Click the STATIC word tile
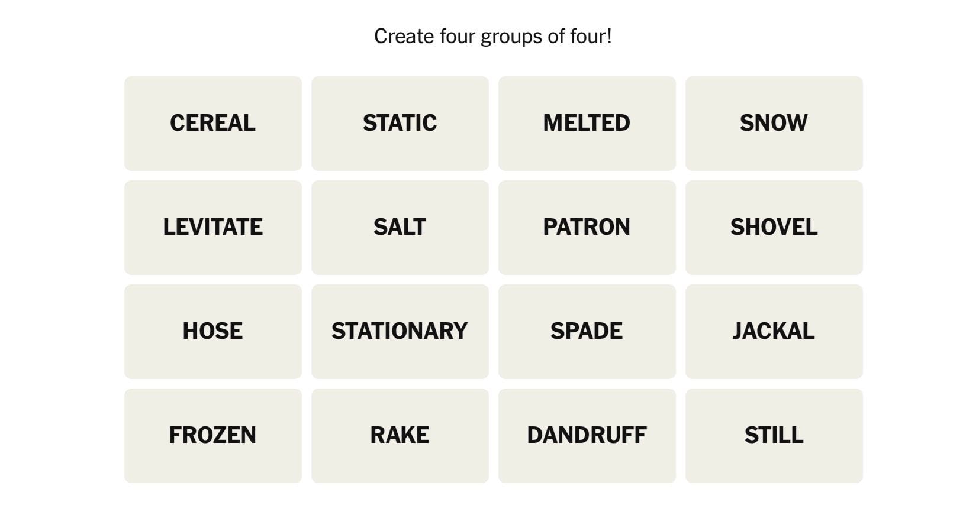The width and height of the screenshot is (979, 505). (400, 123)
